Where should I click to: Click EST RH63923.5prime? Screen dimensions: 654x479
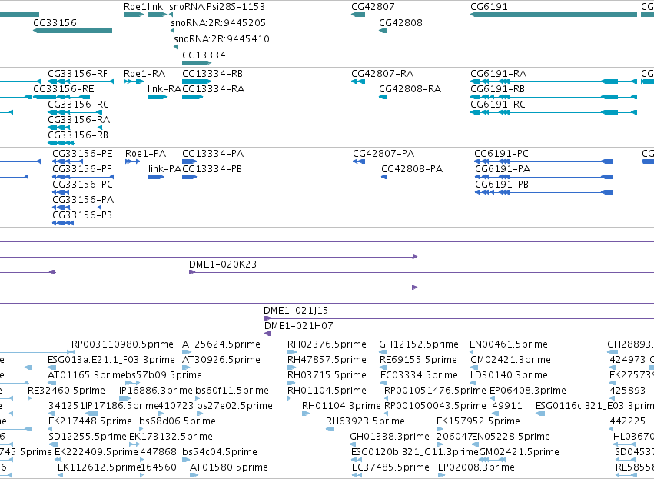pyautogui.click(x=365, y=421)
